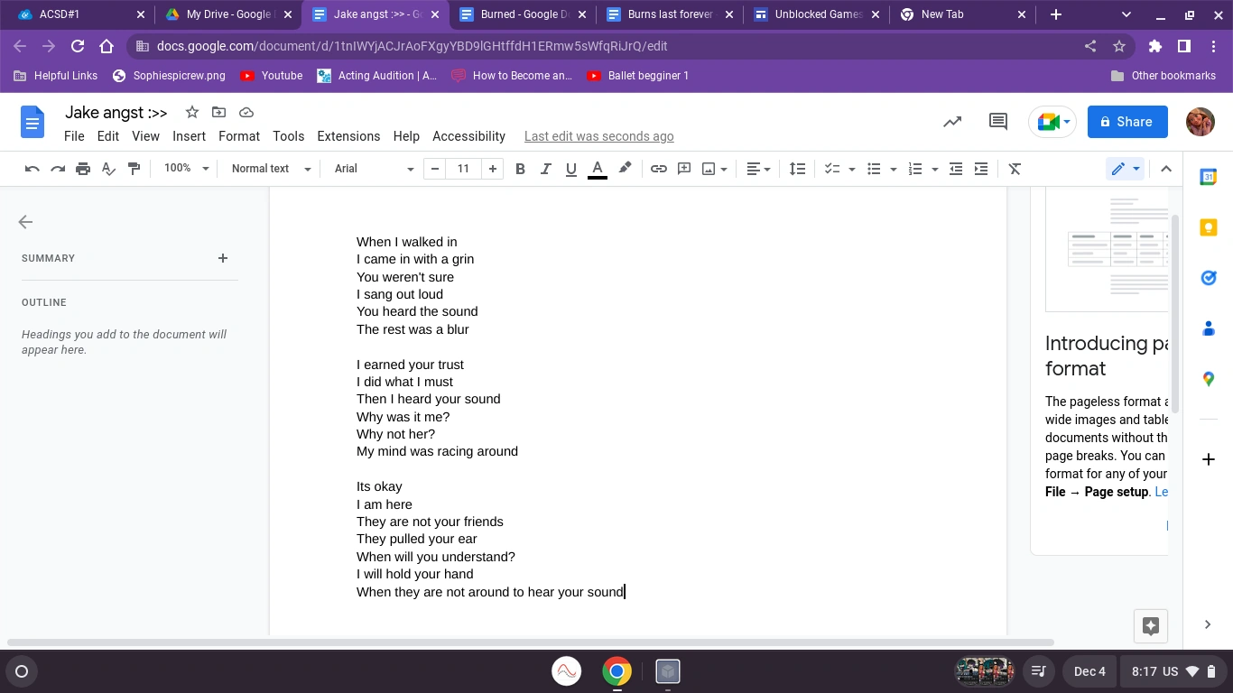Toggle bold formatting
The height and width of the screenshot is (693, 1233).
[x=520, y=169]
